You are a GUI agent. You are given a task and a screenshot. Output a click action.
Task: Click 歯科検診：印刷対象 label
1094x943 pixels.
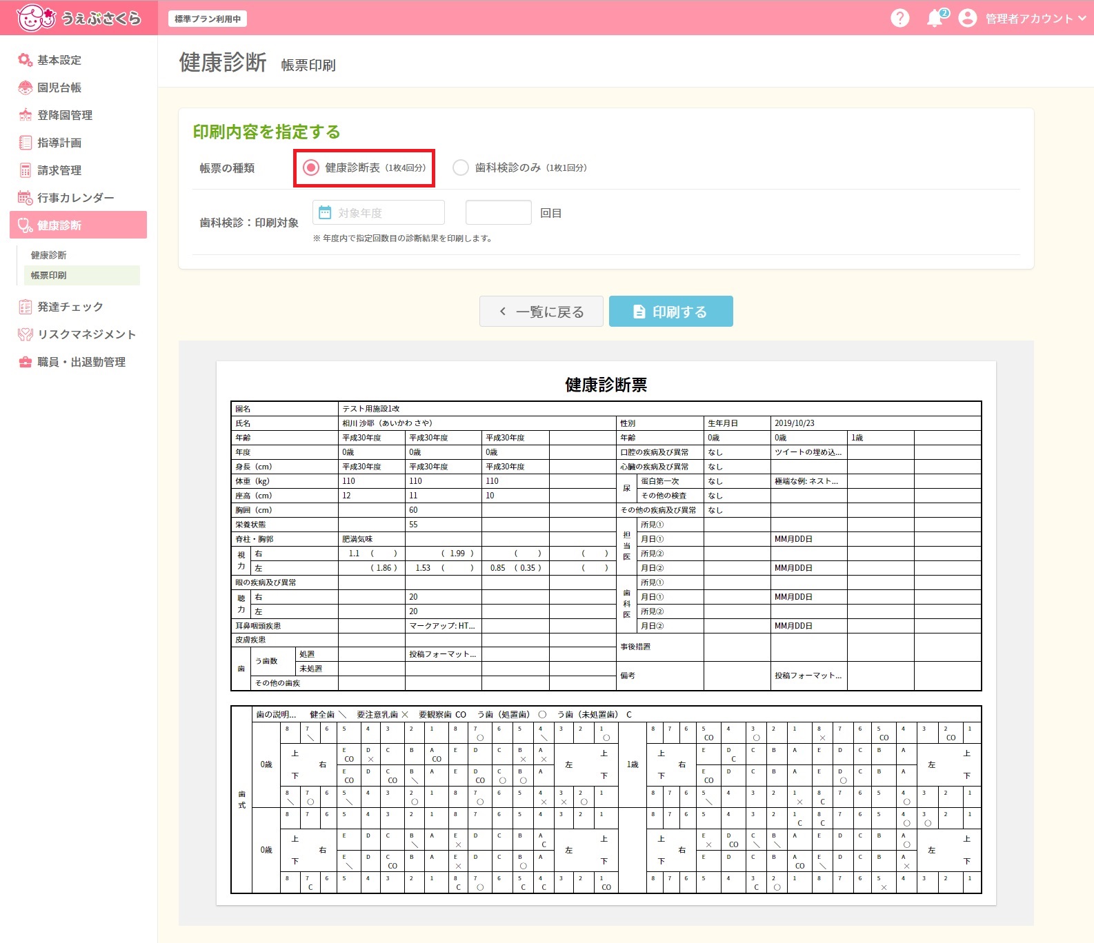249,223
